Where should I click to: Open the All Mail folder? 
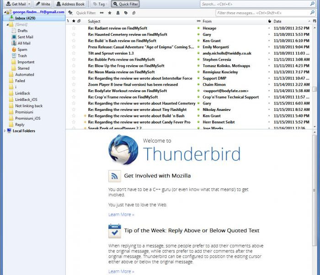pos(24,43)
